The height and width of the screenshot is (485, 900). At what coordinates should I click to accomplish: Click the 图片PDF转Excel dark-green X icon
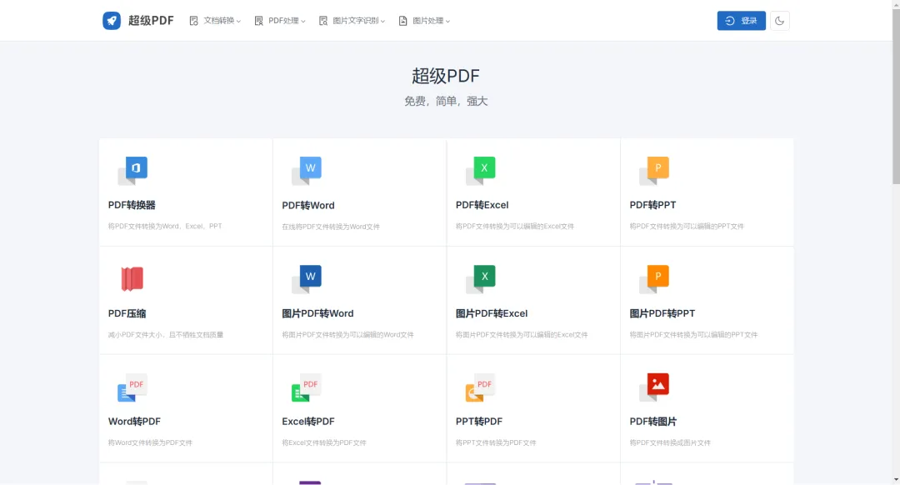pos(481,279)
